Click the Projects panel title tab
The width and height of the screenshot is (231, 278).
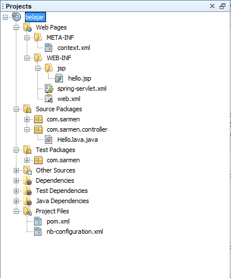[x=19, y=6]
